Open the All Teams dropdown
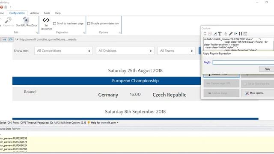Viewport: 274px width, 154px height. pos(176,51)
